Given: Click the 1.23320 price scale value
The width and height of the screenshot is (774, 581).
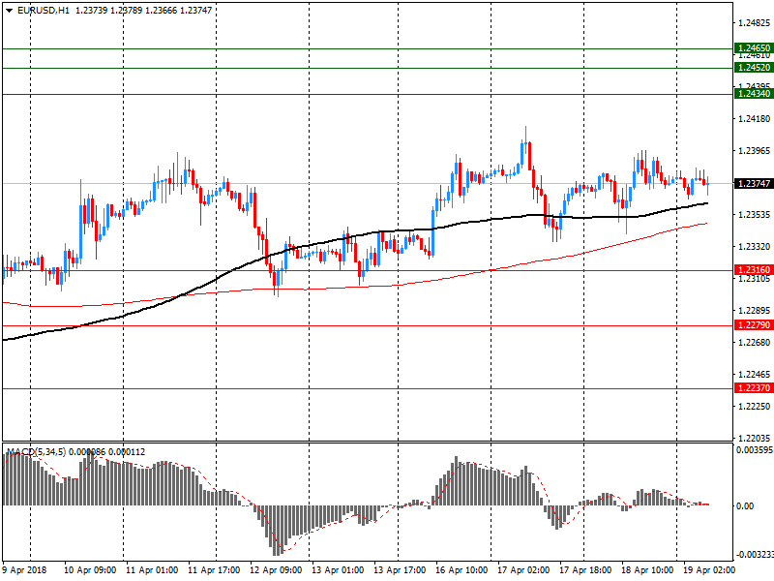Looking at the screenshot, I should tap(754, 247).
